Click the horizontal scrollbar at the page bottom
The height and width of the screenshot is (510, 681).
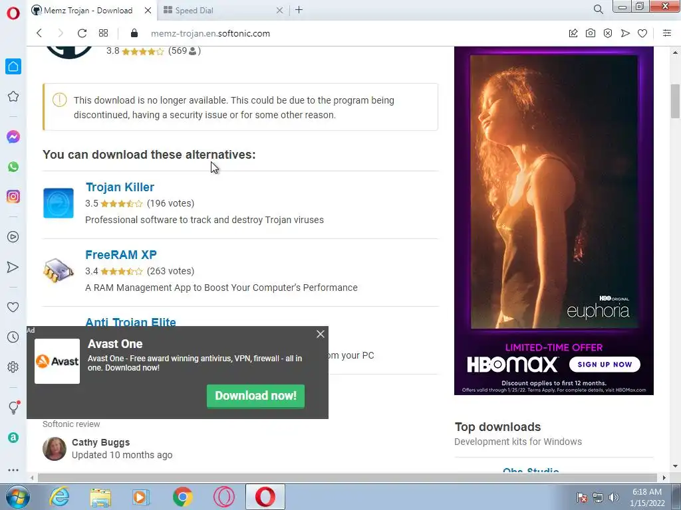pyautogui.click(x=347, y=477)
